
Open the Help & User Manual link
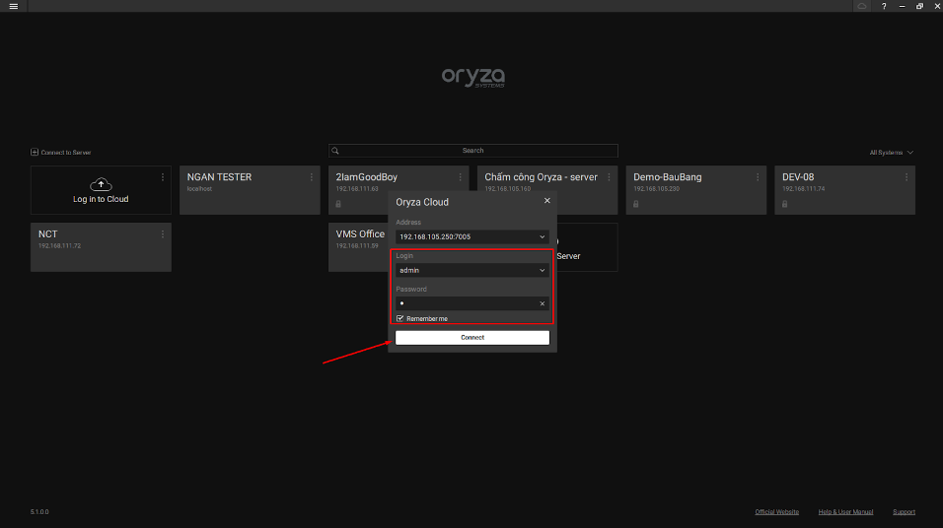click(x=845, y=512)
